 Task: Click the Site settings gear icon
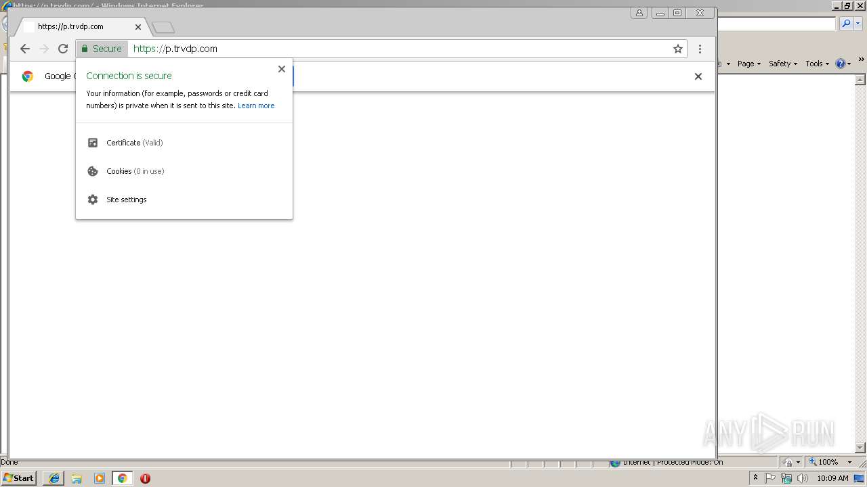coord(93,200)
